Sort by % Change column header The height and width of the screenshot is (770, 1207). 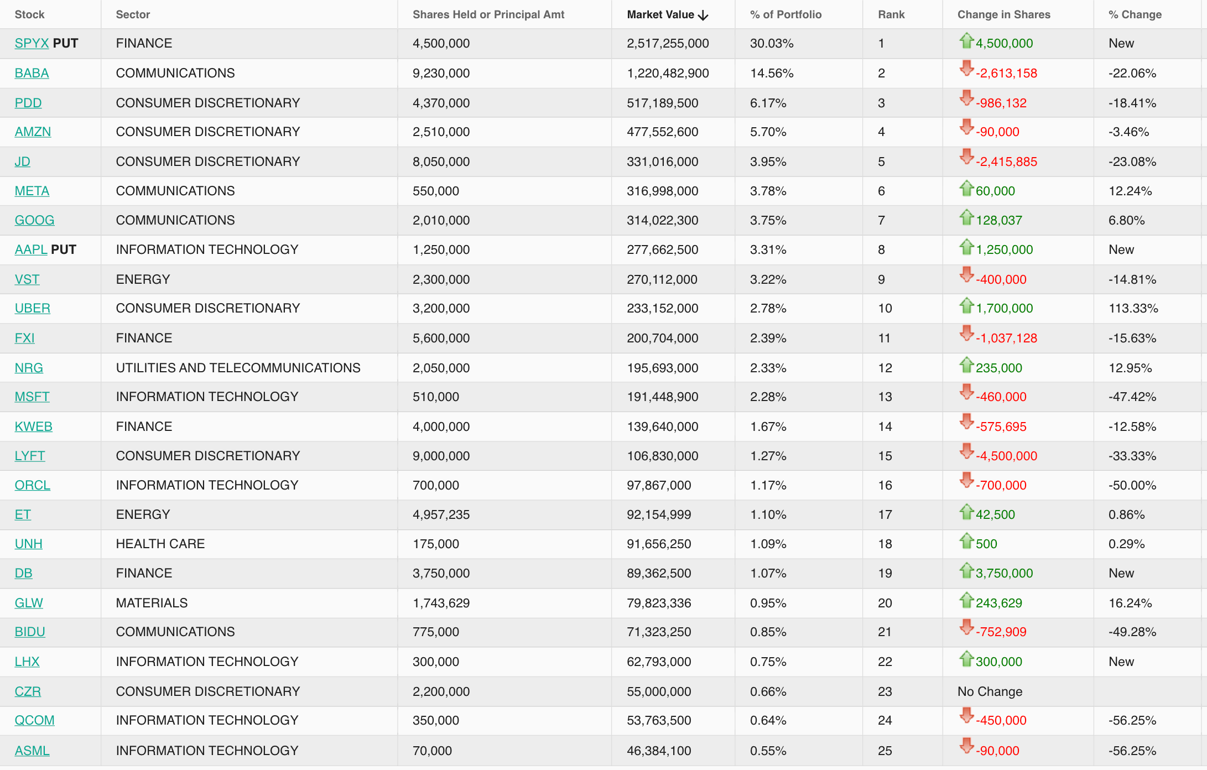1135,14
